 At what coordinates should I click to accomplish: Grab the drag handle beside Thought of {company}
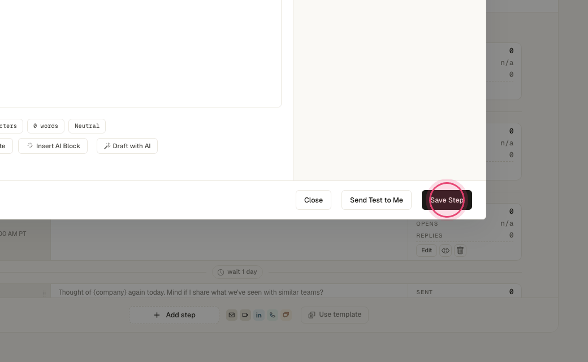pyautogui.click(x=44, y=294)
